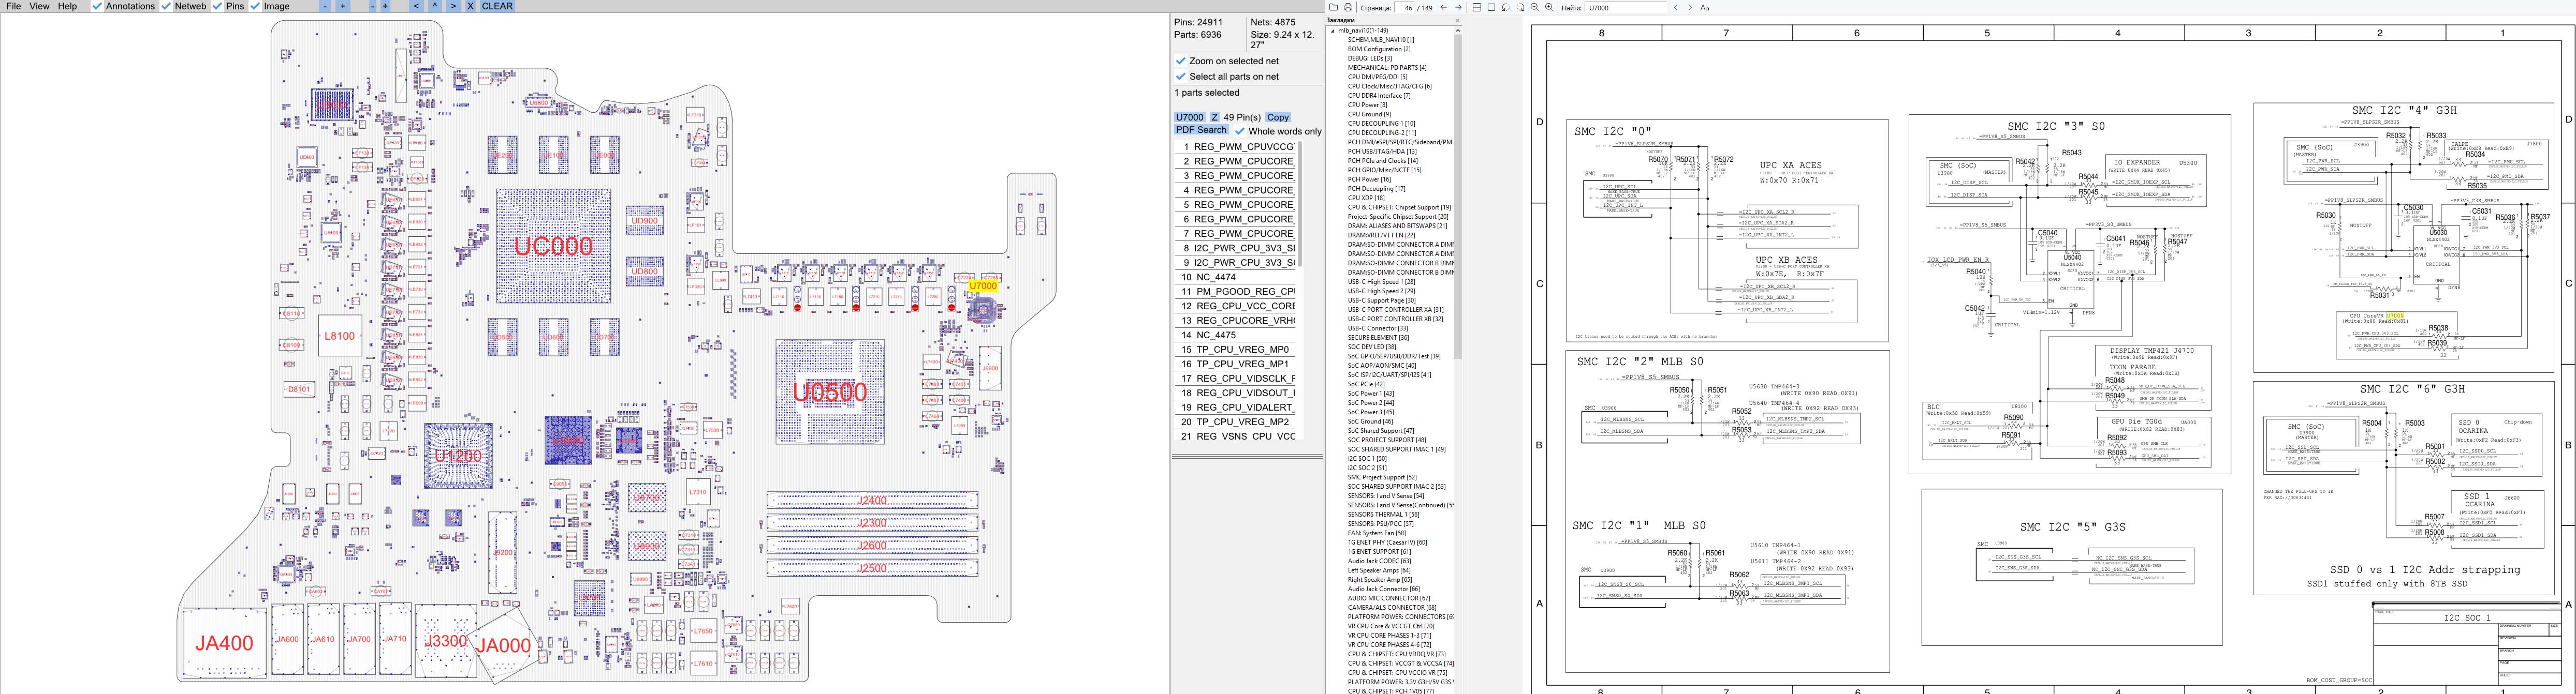Rotate the PDF clockwise
Image resolution: width=2576 pixels, height=694 pixels.
pyautogui.click(x=1520, y=7)
